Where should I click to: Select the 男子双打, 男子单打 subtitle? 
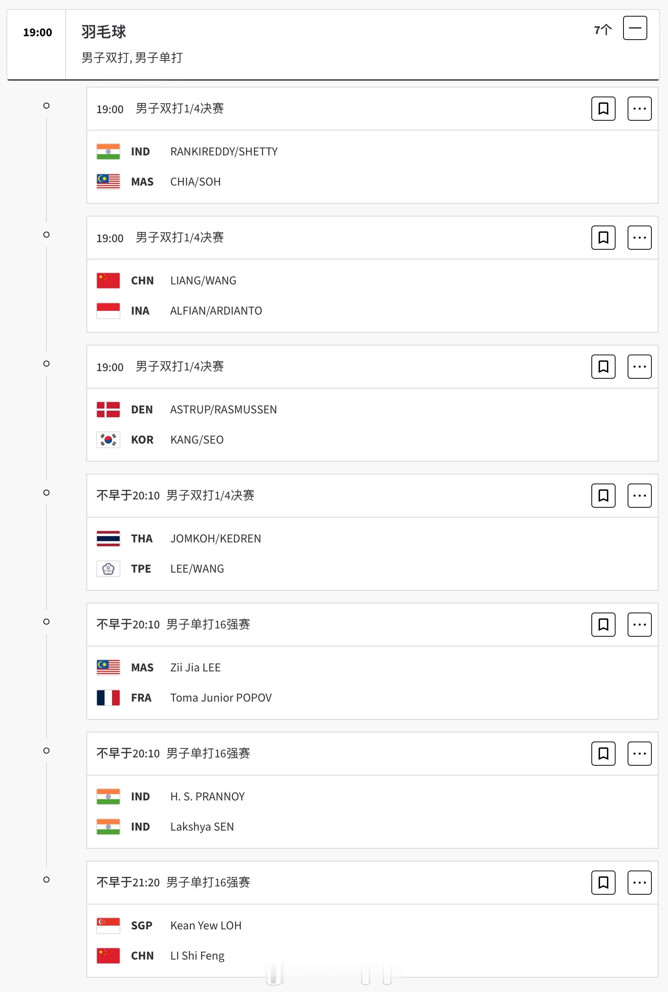tap(132, 57)
